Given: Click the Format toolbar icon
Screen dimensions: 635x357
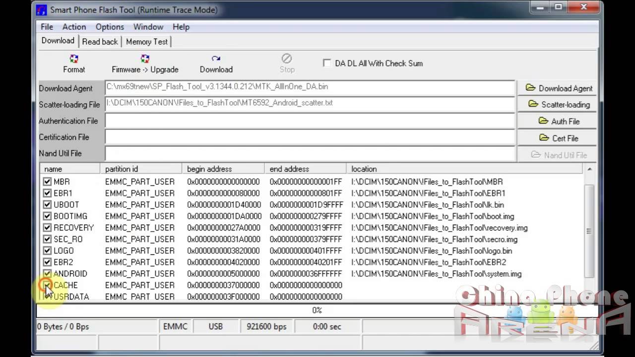Looking at the screenshot, I should pyautogui.click(x=74, y=59).
